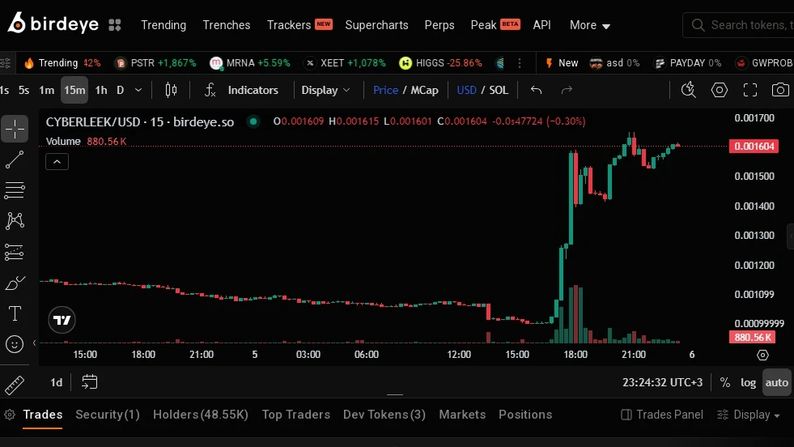Open the apps grid icon beside birdeye logo
The height and width of the screenshot is (447, 794).
pos(115,25)
